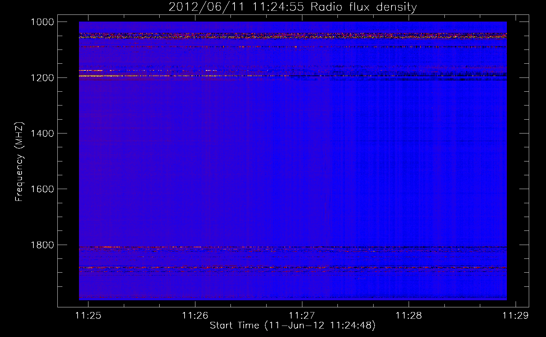Select the 1800 frequency tick label
Image resolution: width=546 pixels, height=337 pixels.
click(42, 245)
